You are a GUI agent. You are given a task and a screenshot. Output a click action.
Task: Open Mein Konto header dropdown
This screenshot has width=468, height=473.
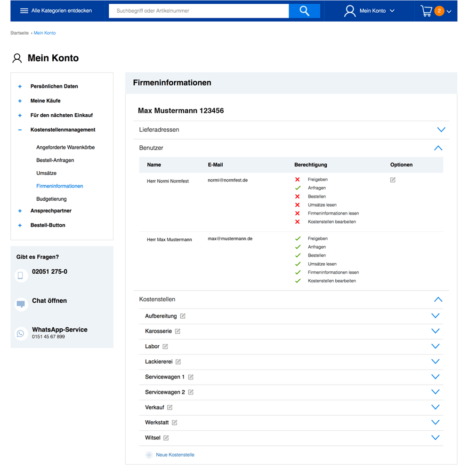click(x=369, y=11)
